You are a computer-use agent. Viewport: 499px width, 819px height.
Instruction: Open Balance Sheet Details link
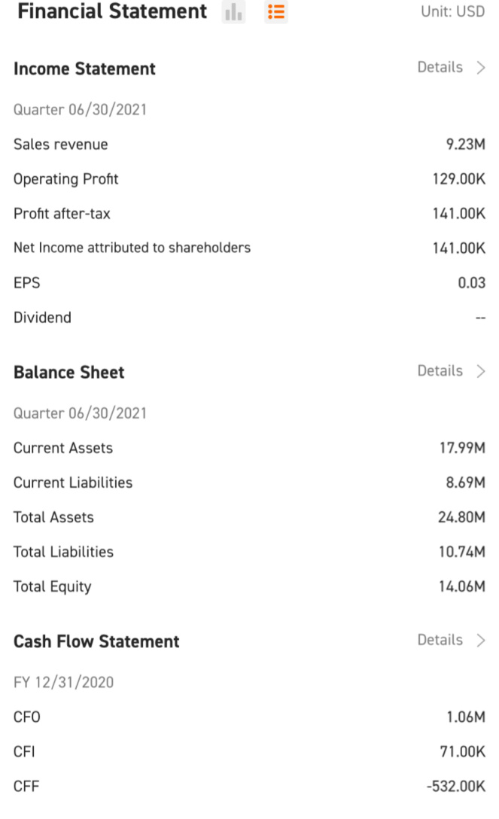[x=440, y=371]
